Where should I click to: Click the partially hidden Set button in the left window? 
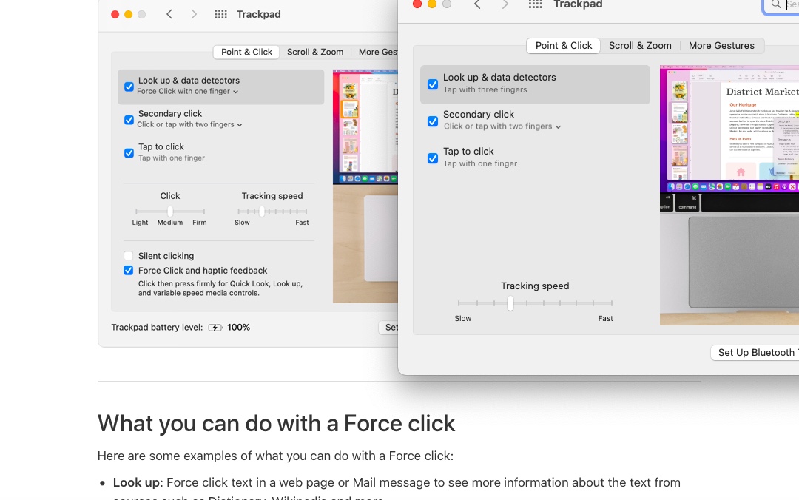point(389,328)
